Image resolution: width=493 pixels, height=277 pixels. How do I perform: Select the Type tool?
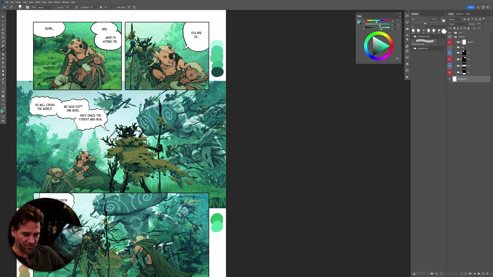coord(3,83)
